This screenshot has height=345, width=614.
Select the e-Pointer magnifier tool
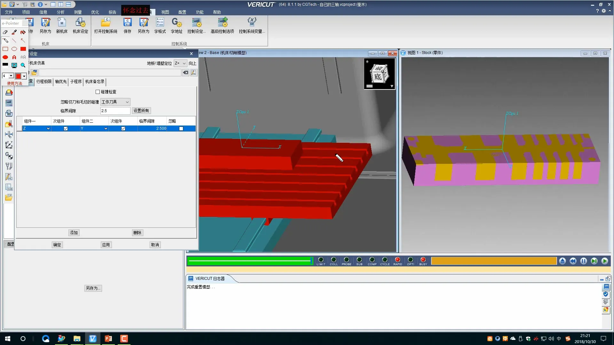[x=23, y=65]
